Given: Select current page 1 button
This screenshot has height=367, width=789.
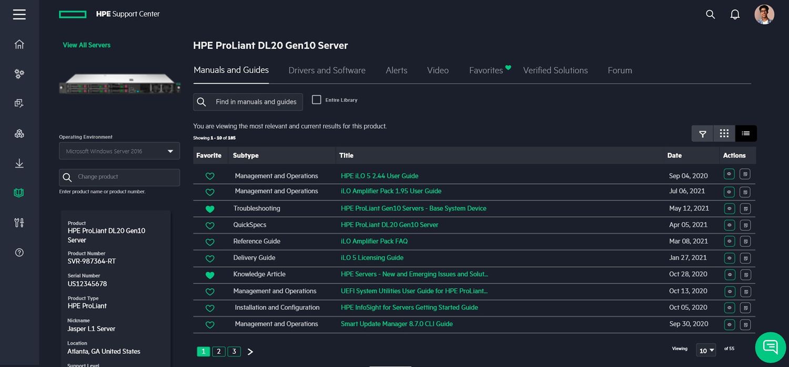Looking at the screenshot, I should tap(204, 351).
